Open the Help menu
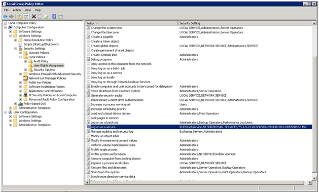The height and width of the screenshot is (193, 319). pyautogui.click(x=38, y=10)
